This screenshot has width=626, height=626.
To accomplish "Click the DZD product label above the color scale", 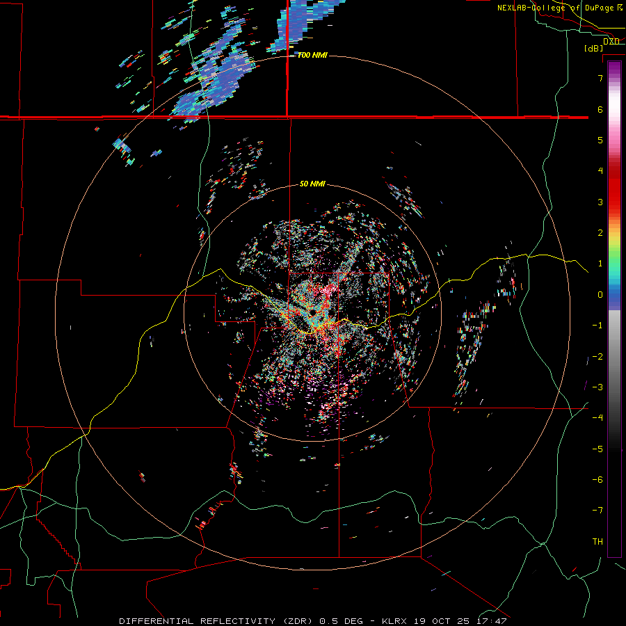I will coord(611,41).
